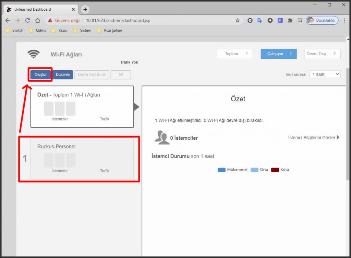Viewport: 351px width, 258px height.
Task: Click the Düzenle button
Action: tap(63, 74)
